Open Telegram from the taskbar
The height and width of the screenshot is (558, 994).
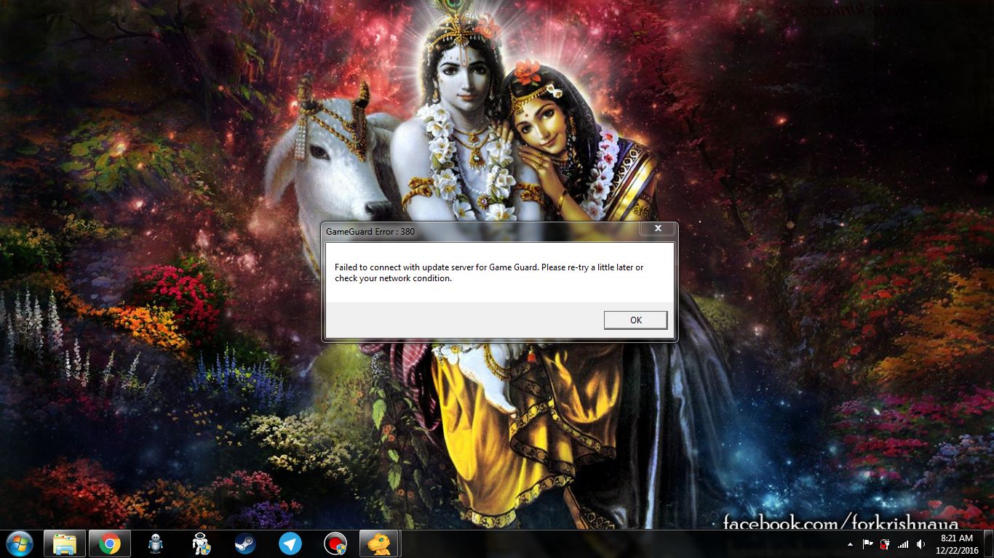coord(290,543)
